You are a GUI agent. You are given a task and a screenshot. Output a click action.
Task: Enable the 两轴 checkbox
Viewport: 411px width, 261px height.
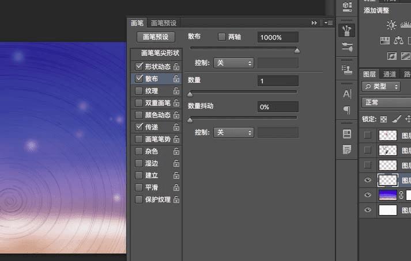(x=222, y=37)
